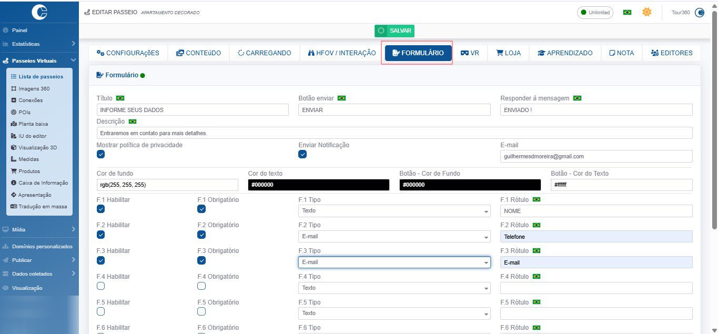Go to Planta baixa in sidebar
This screenshot has height=334, width=718.
coord(33,124)
